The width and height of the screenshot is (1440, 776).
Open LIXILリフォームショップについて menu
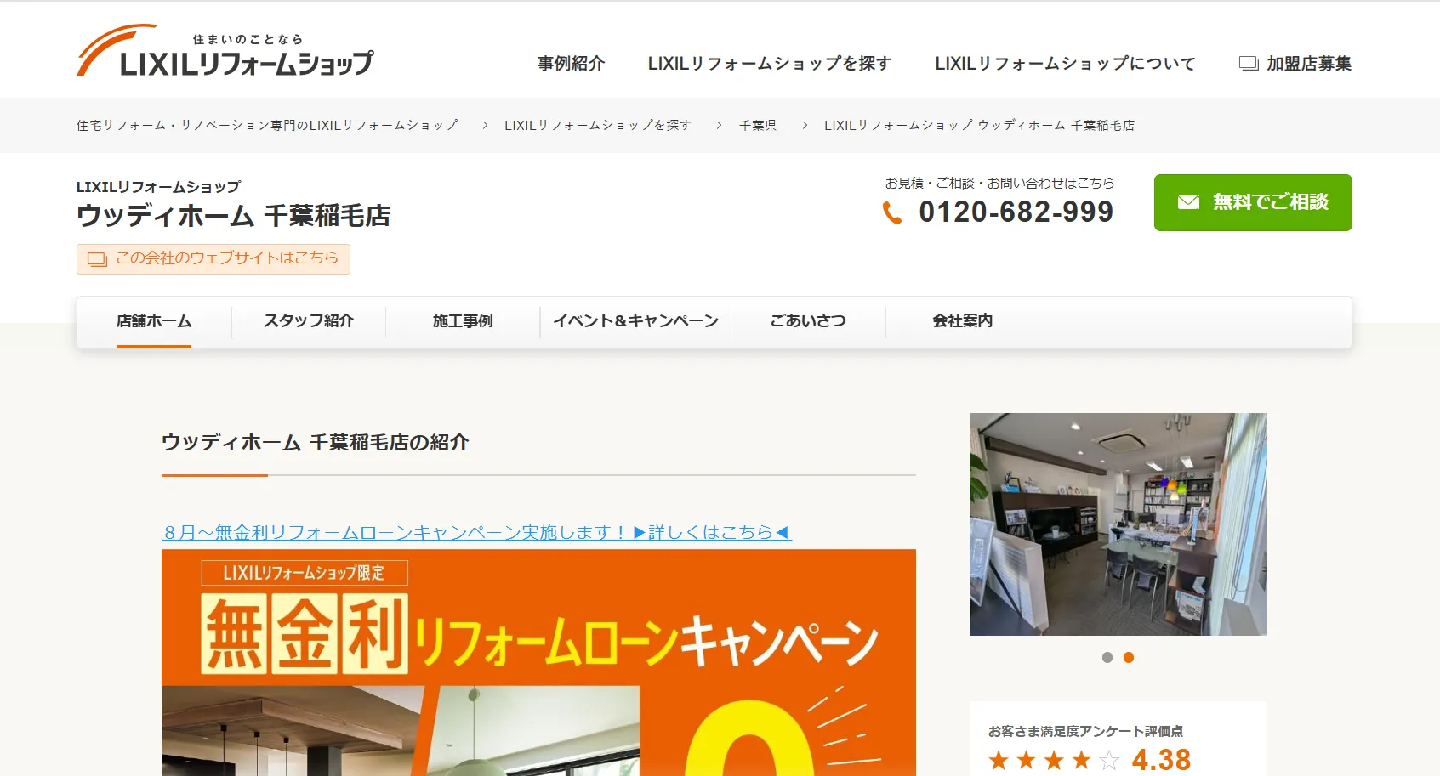1065,64
